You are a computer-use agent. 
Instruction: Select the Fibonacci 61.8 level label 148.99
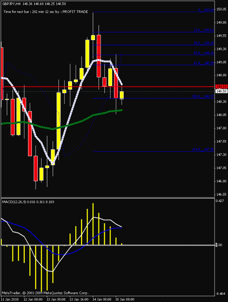204,63
